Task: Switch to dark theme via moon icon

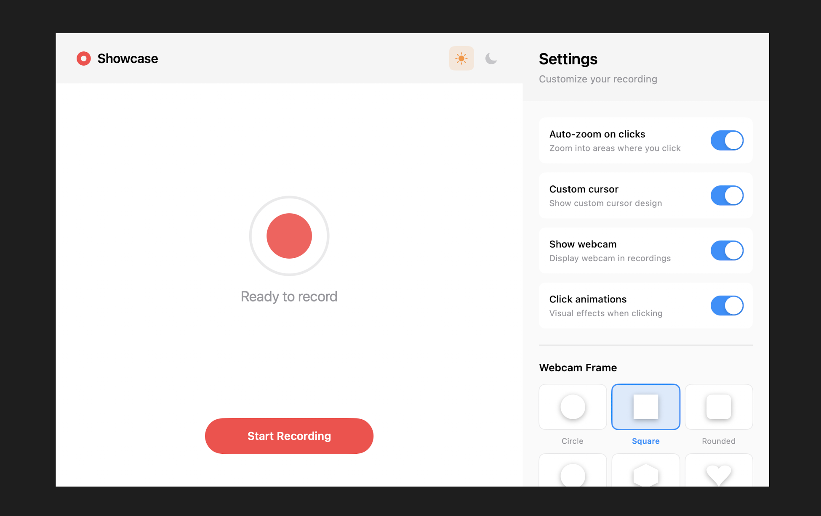Action: [490, 58]
